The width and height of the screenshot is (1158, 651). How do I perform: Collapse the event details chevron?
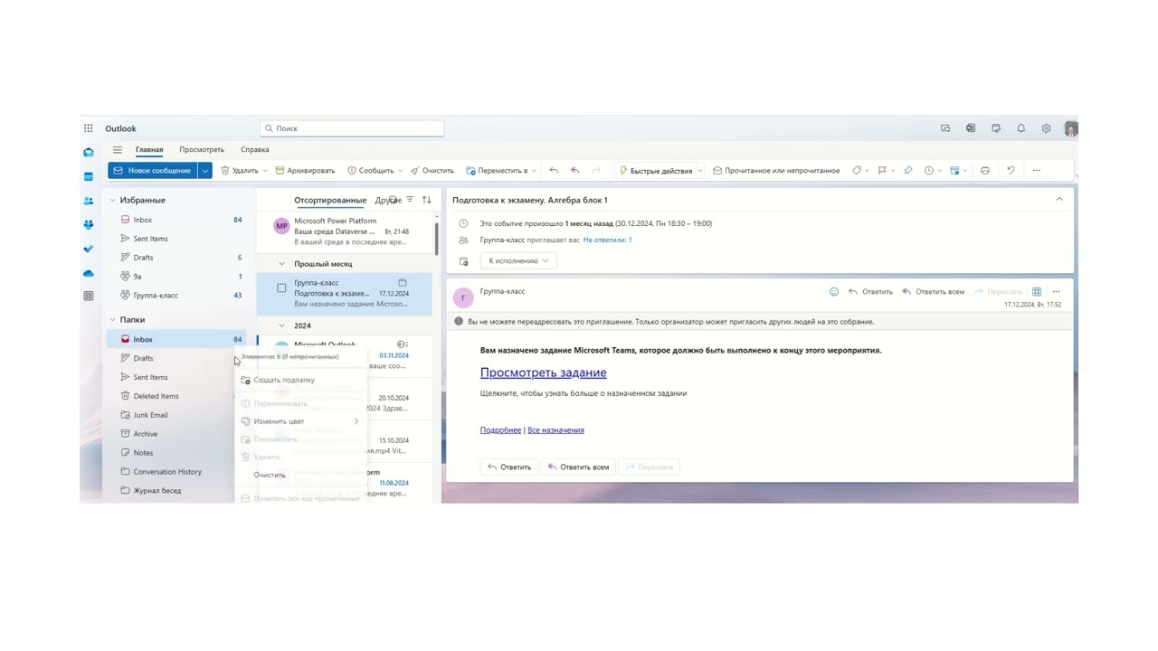point(1059,199)
